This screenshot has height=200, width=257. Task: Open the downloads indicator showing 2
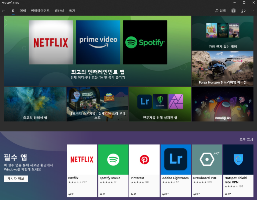coord(243,11)
